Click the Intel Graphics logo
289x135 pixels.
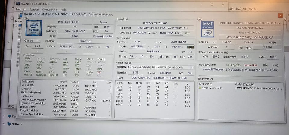pyautogui.click(x=207, y=29)
